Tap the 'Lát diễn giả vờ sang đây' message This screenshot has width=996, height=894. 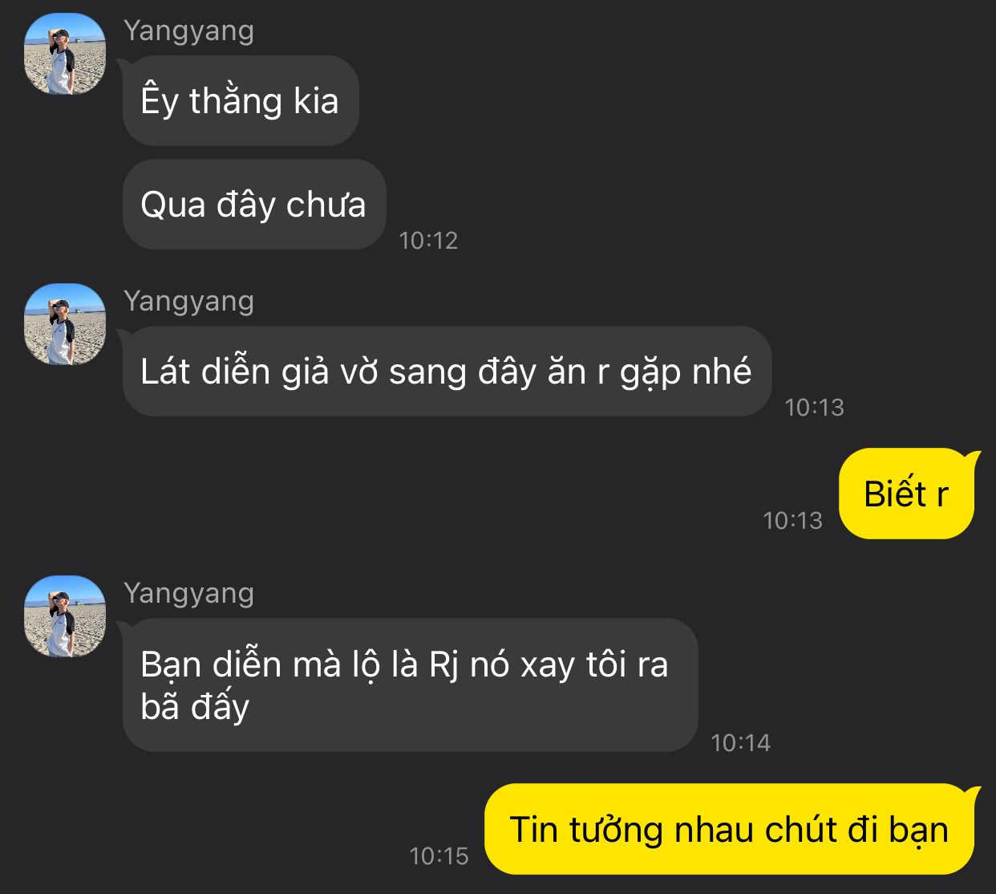[446, 372]
